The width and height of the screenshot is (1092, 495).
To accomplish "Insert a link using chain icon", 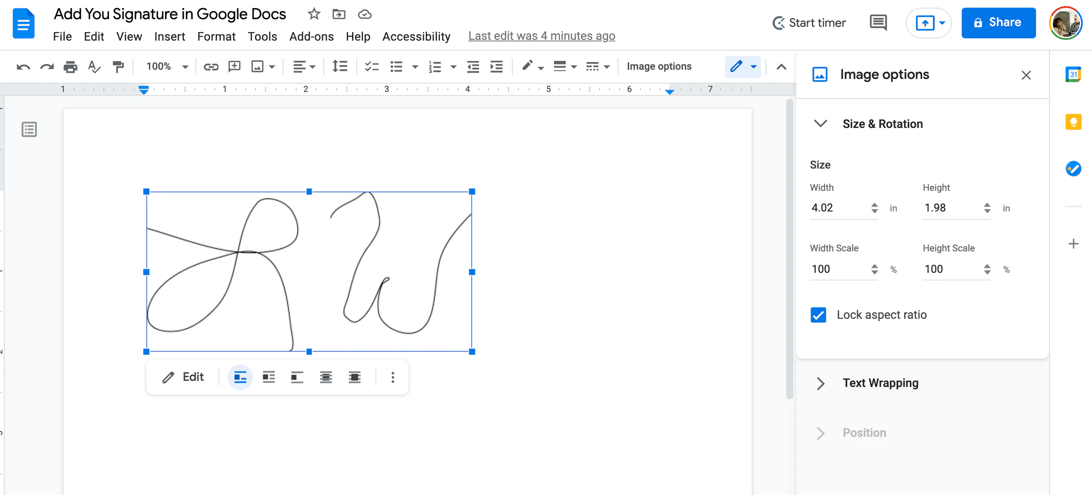I will pyautogui.click(x=211, y=67).
